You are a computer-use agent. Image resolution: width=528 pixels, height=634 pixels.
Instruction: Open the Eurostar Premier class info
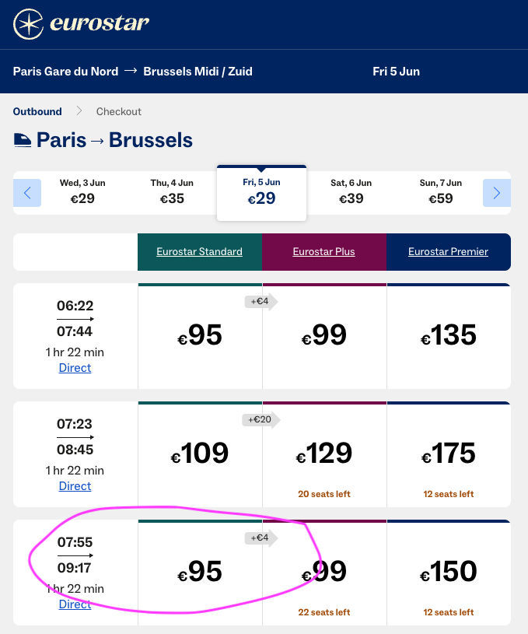click(448, 251)
